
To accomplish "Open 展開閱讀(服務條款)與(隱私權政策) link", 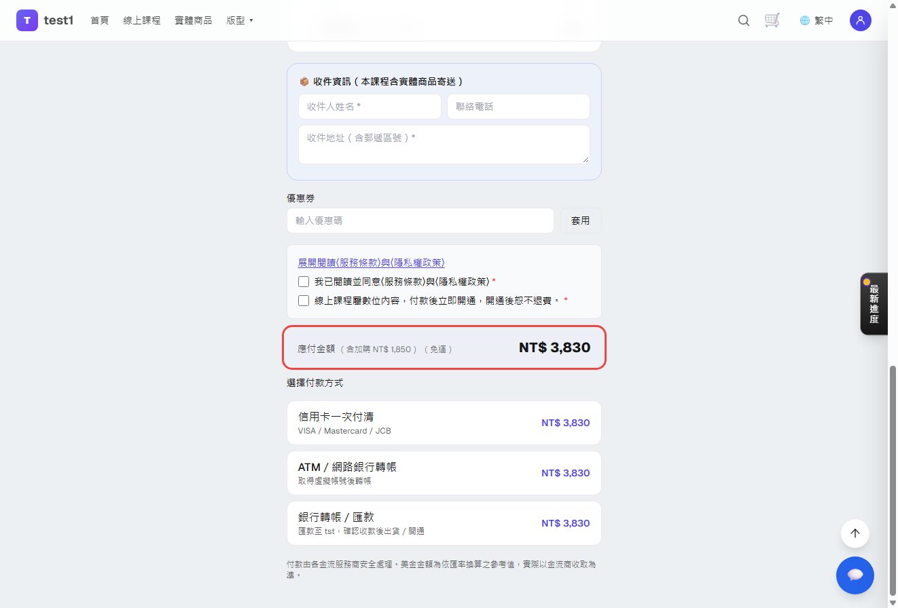I will coord(372,263).
